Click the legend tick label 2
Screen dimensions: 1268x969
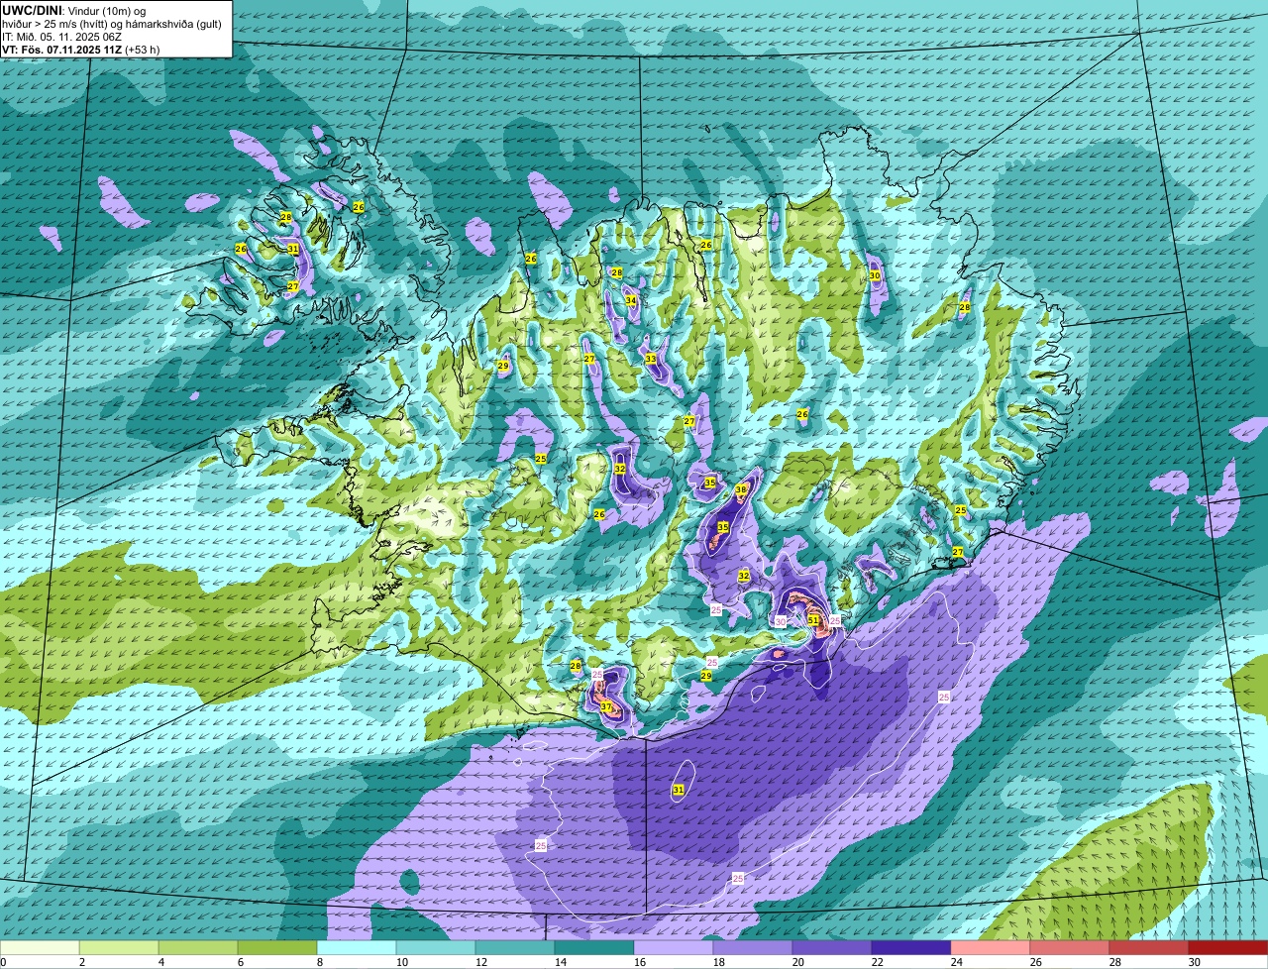pos(81,962)
